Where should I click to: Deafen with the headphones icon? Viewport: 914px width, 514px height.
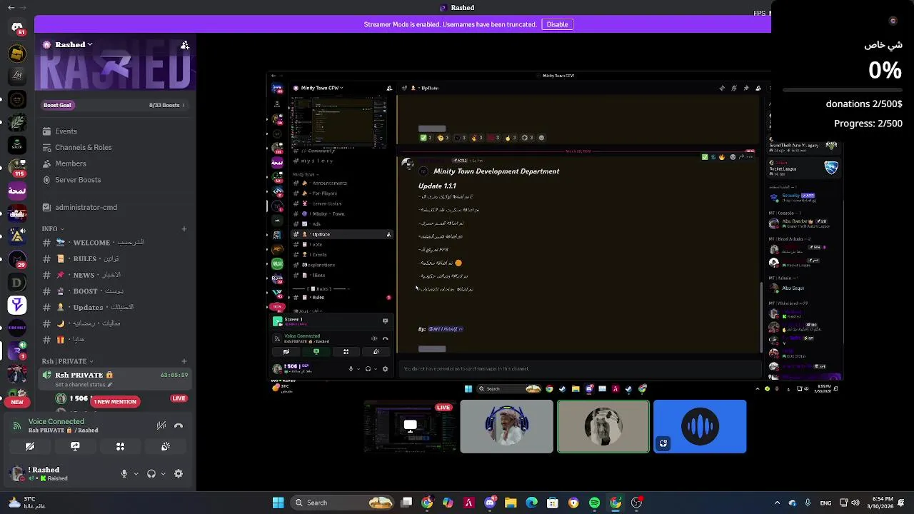click(x=151, y=473)
